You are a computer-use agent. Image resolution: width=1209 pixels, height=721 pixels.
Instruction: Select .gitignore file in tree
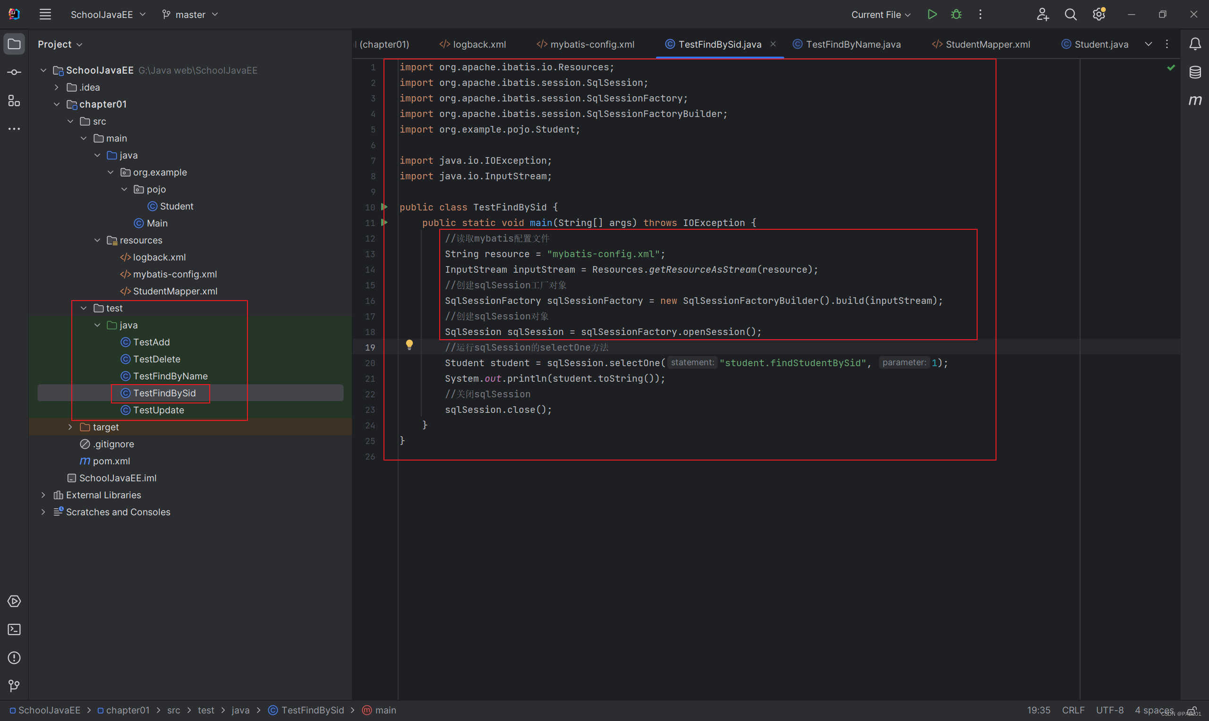point(107,444)
